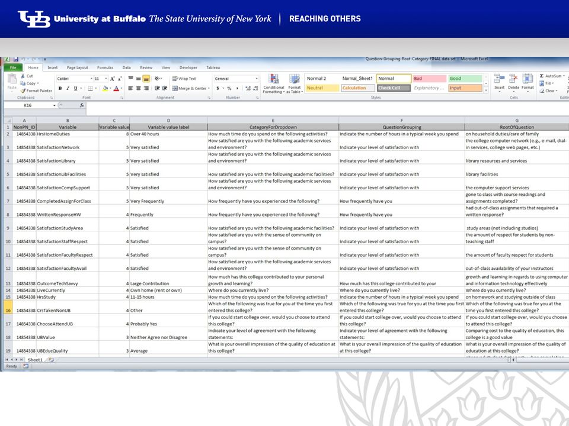The image size is (569, 426).
Task: Open the File tab
Action: coord(13,67)
